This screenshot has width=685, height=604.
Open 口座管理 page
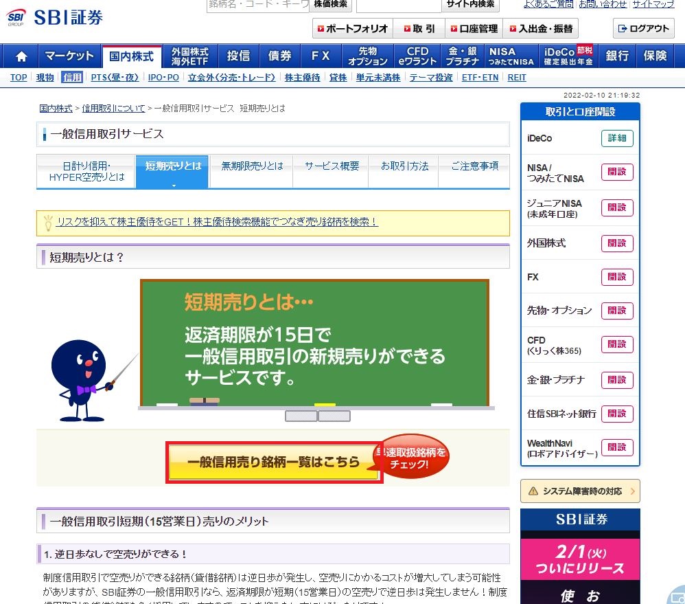(x=474, y=29)
